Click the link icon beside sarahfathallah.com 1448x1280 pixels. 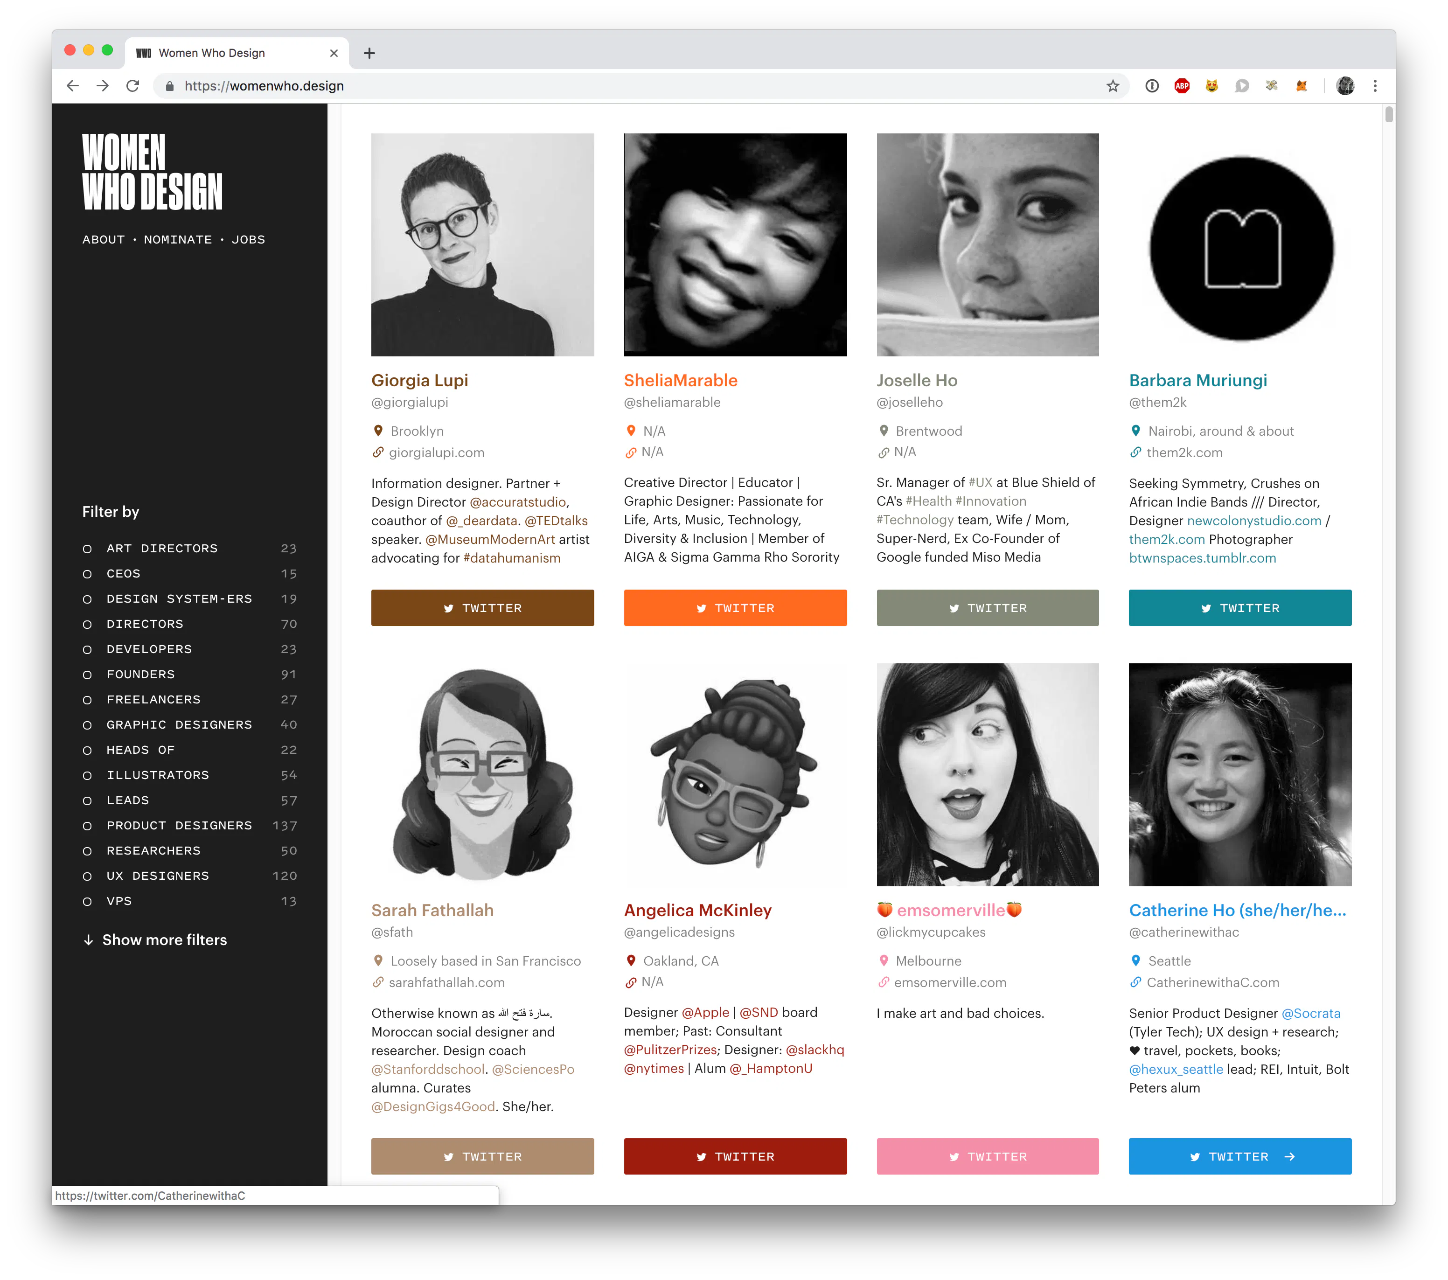[377, 982]
